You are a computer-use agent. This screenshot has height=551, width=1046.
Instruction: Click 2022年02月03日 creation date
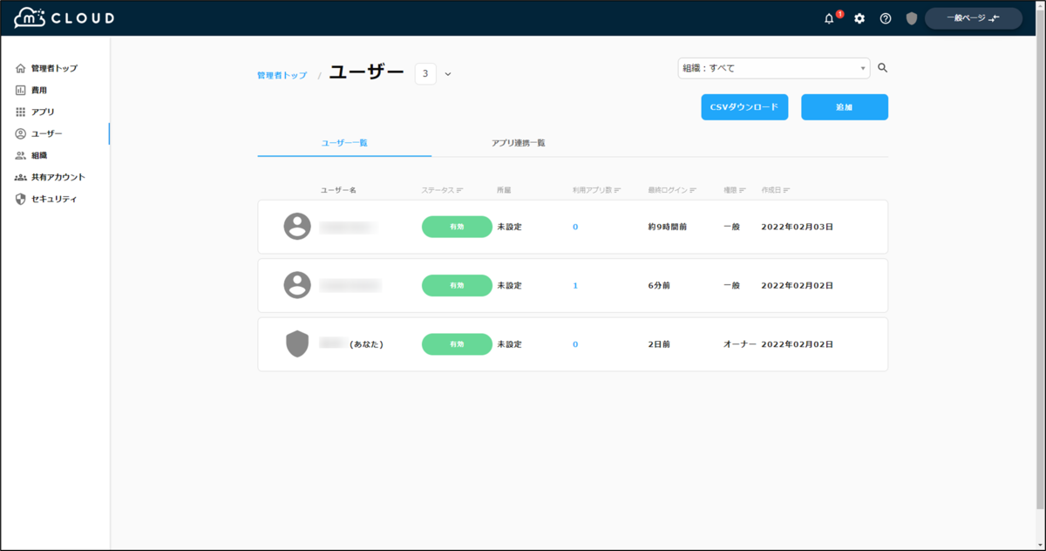[798, 227]
